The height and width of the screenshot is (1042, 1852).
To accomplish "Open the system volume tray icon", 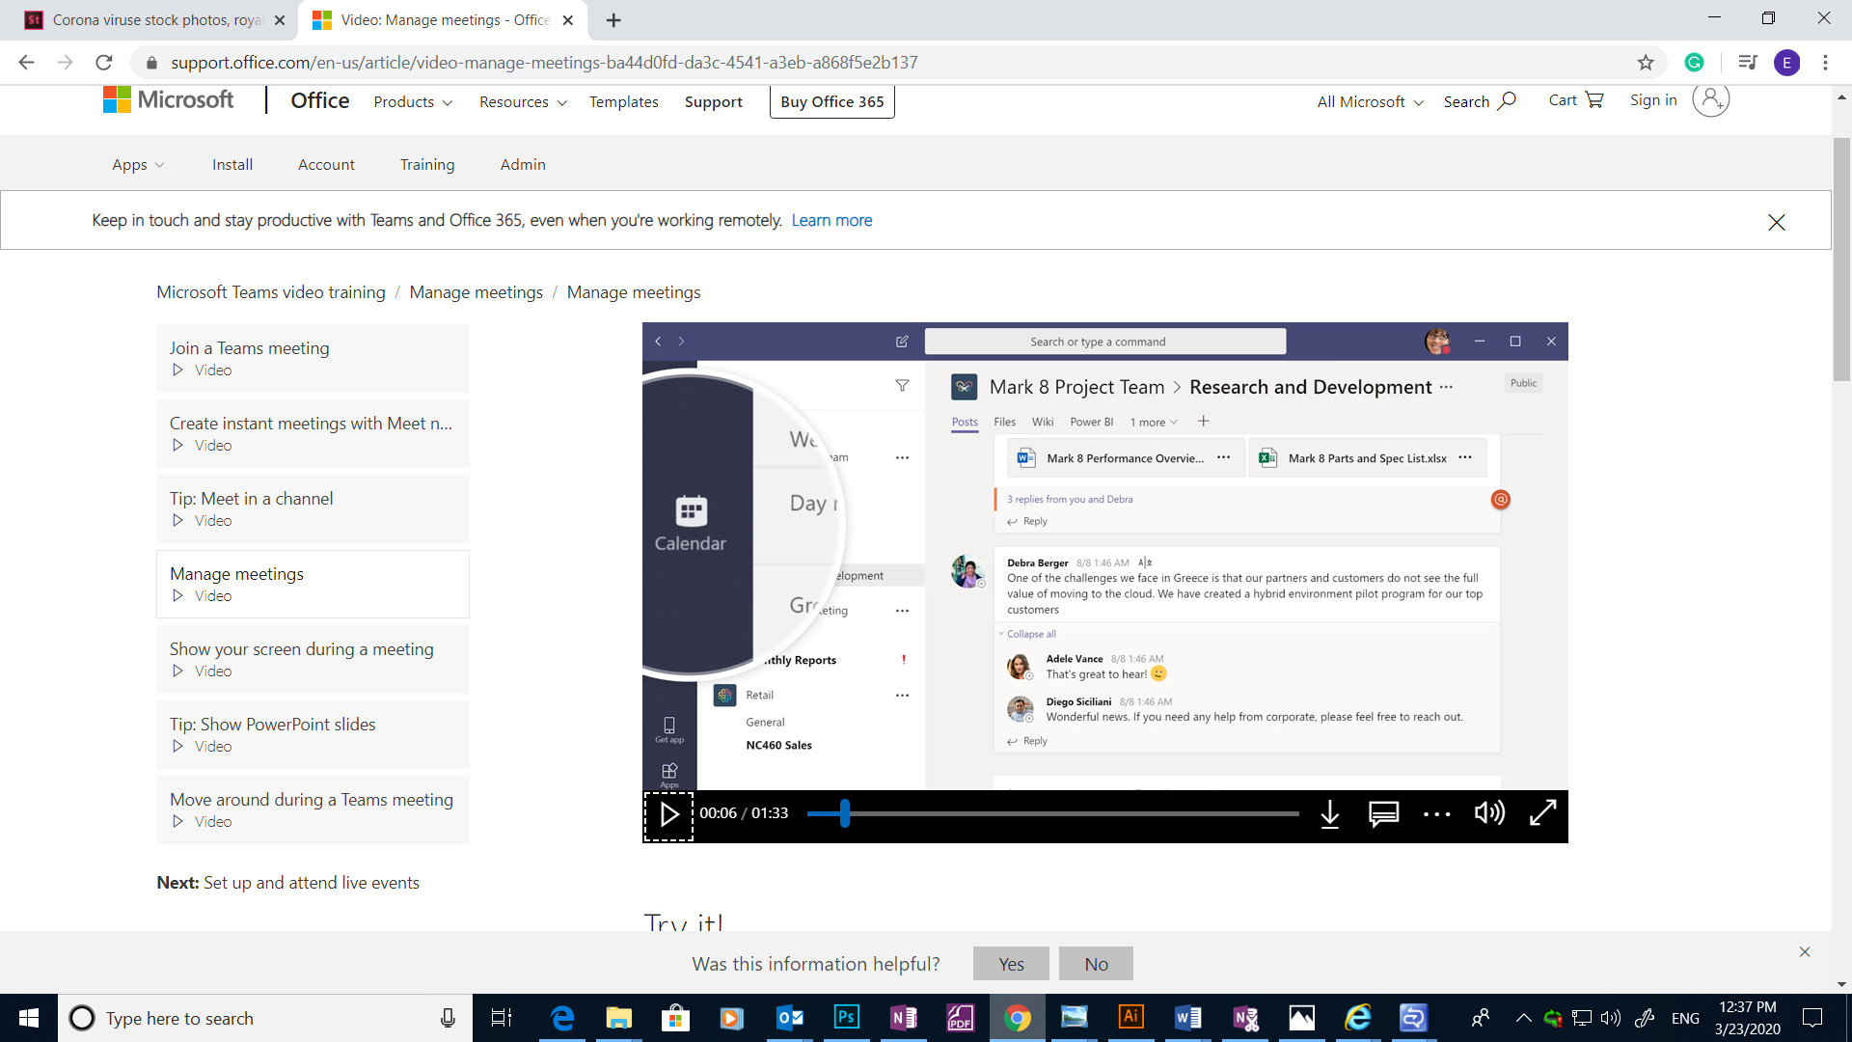I will pos(1610,1018).
